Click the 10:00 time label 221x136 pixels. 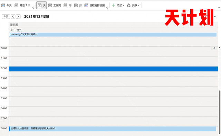pyautogui.click(x=4, y=48)
